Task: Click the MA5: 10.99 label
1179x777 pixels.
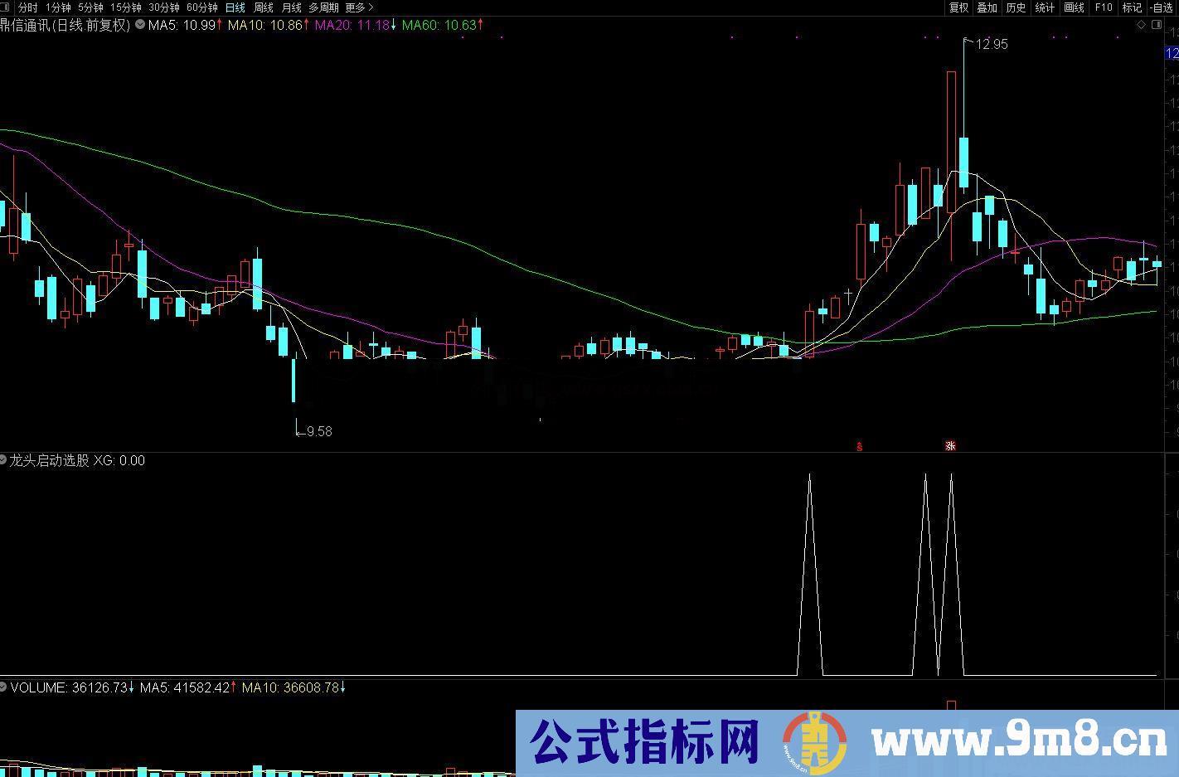Action: coord(185,25)
